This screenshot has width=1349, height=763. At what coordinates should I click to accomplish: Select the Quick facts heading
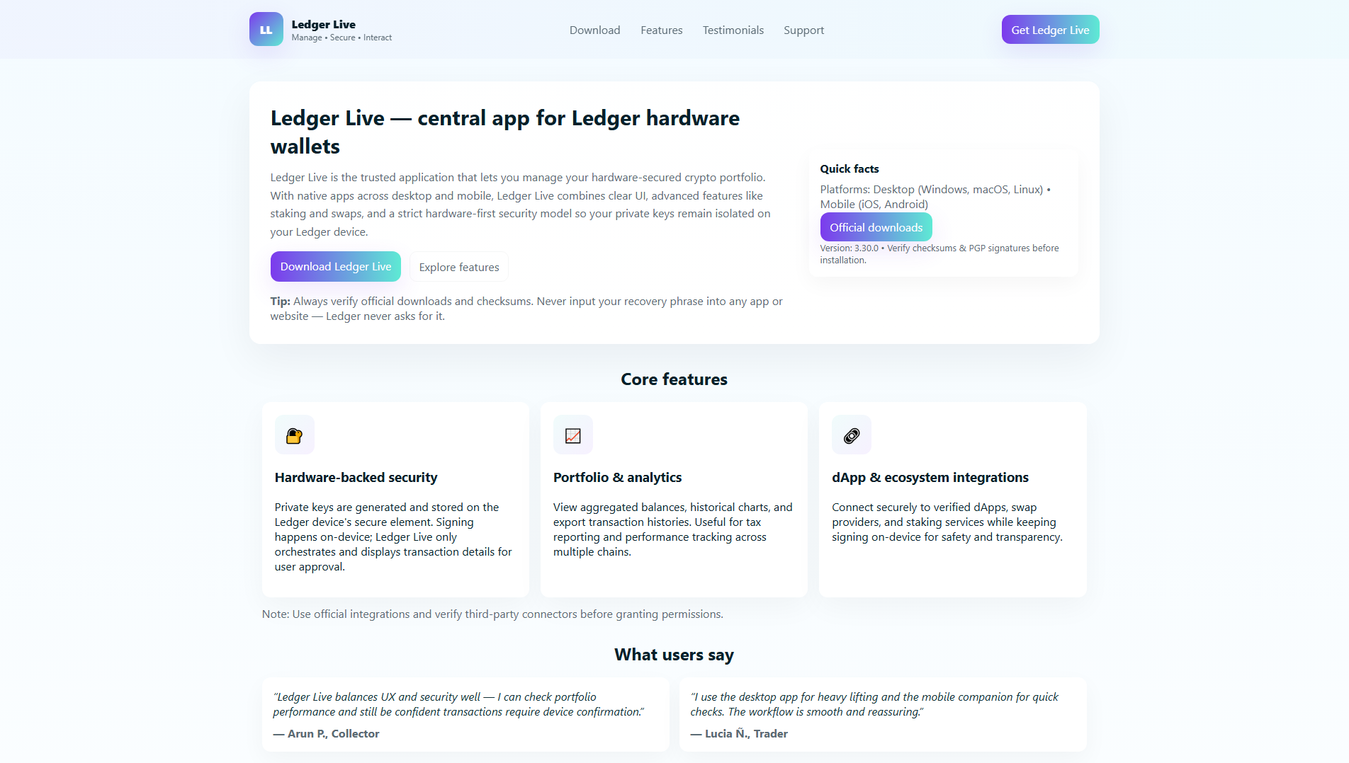[850, 168]
